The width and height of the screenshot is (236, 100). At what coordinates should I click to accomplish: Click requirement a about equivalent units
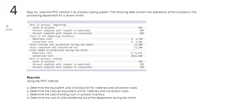point(82,88)
